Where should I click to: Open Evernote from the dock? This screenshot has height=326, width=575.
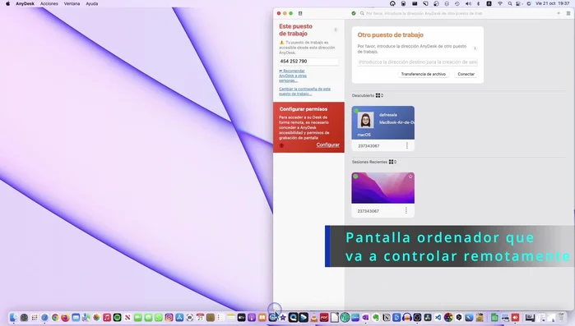click(x=376, y=318)
